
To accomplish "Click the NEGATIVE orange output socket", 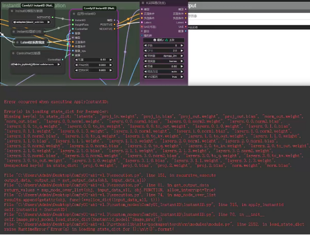I will point(115,29).
